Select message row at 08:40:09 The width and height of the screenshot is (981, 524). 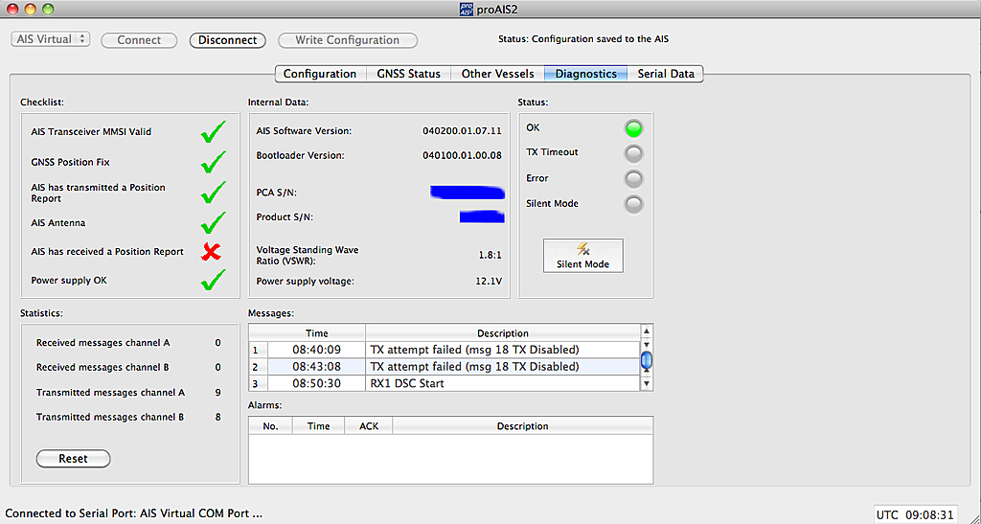tap(445, 349)
